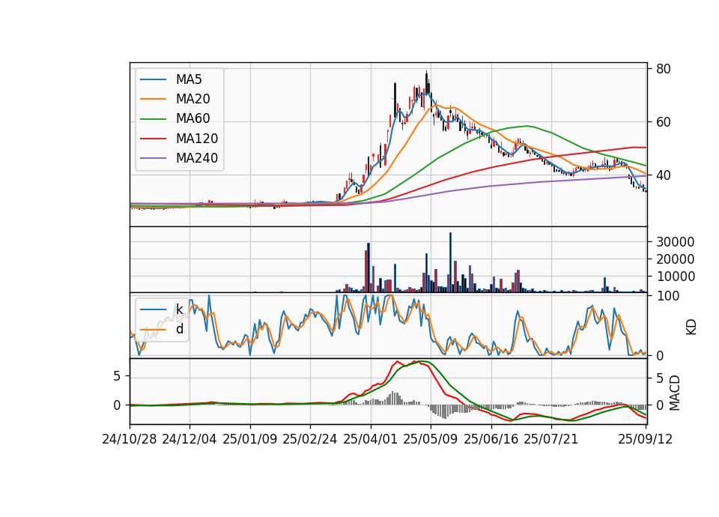
Task: Click the MA20 legend label
Action: click(192, 99)
